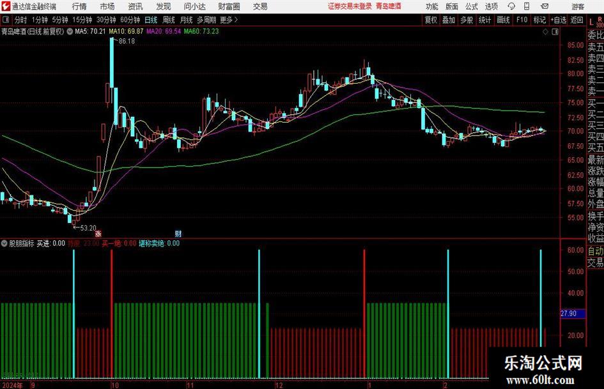The image size is (604, 389).
Task: Open the 发现 menu
Action: (164, 6)
